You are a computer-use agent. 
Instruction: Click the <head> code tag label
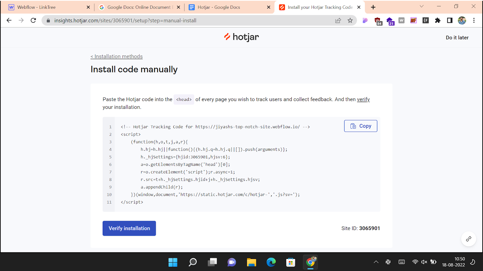click(x=184, y=99)
